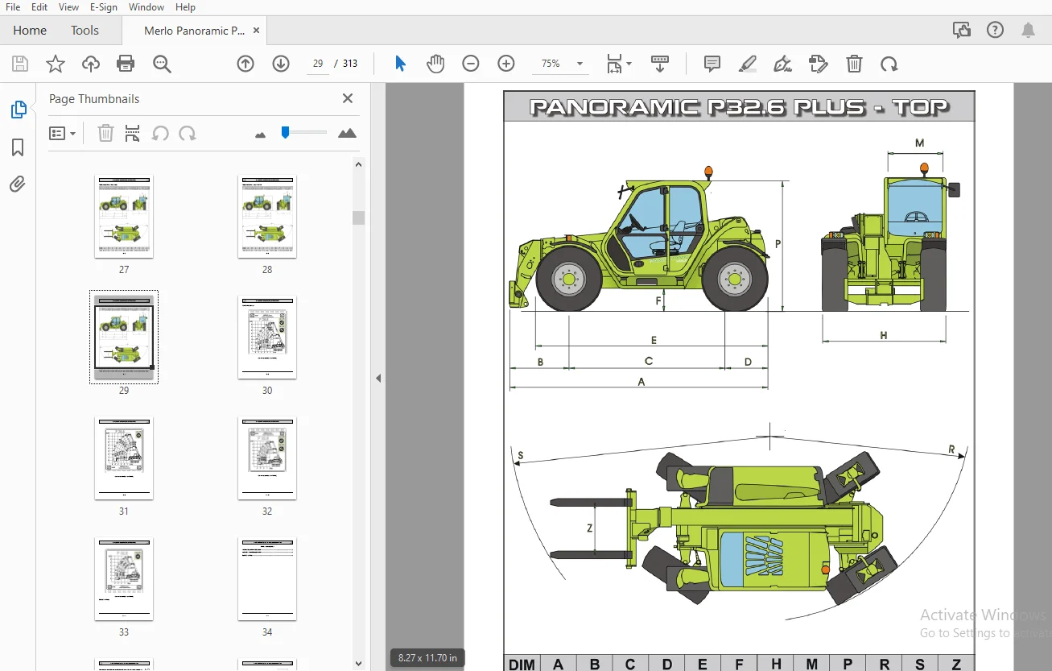Select page 34 thumbnail

pyautogui.click(x=267, y=578)
